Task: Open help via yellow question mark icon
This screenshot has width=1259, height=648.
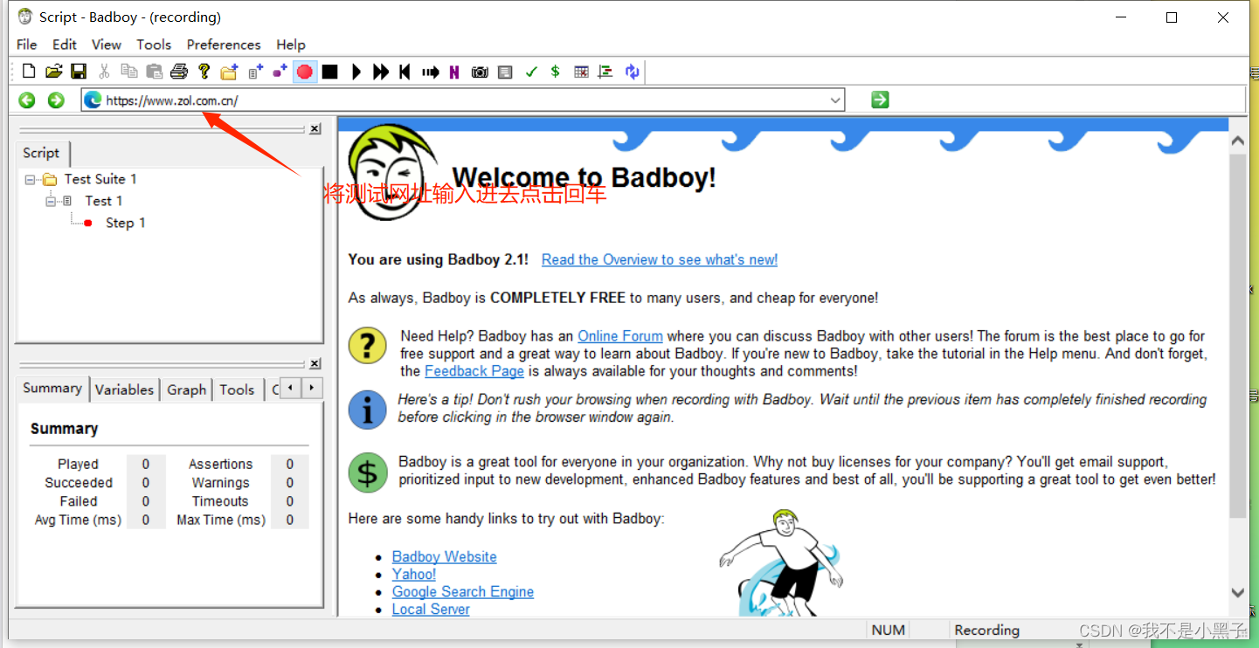Action: click(x=204, y=72)
